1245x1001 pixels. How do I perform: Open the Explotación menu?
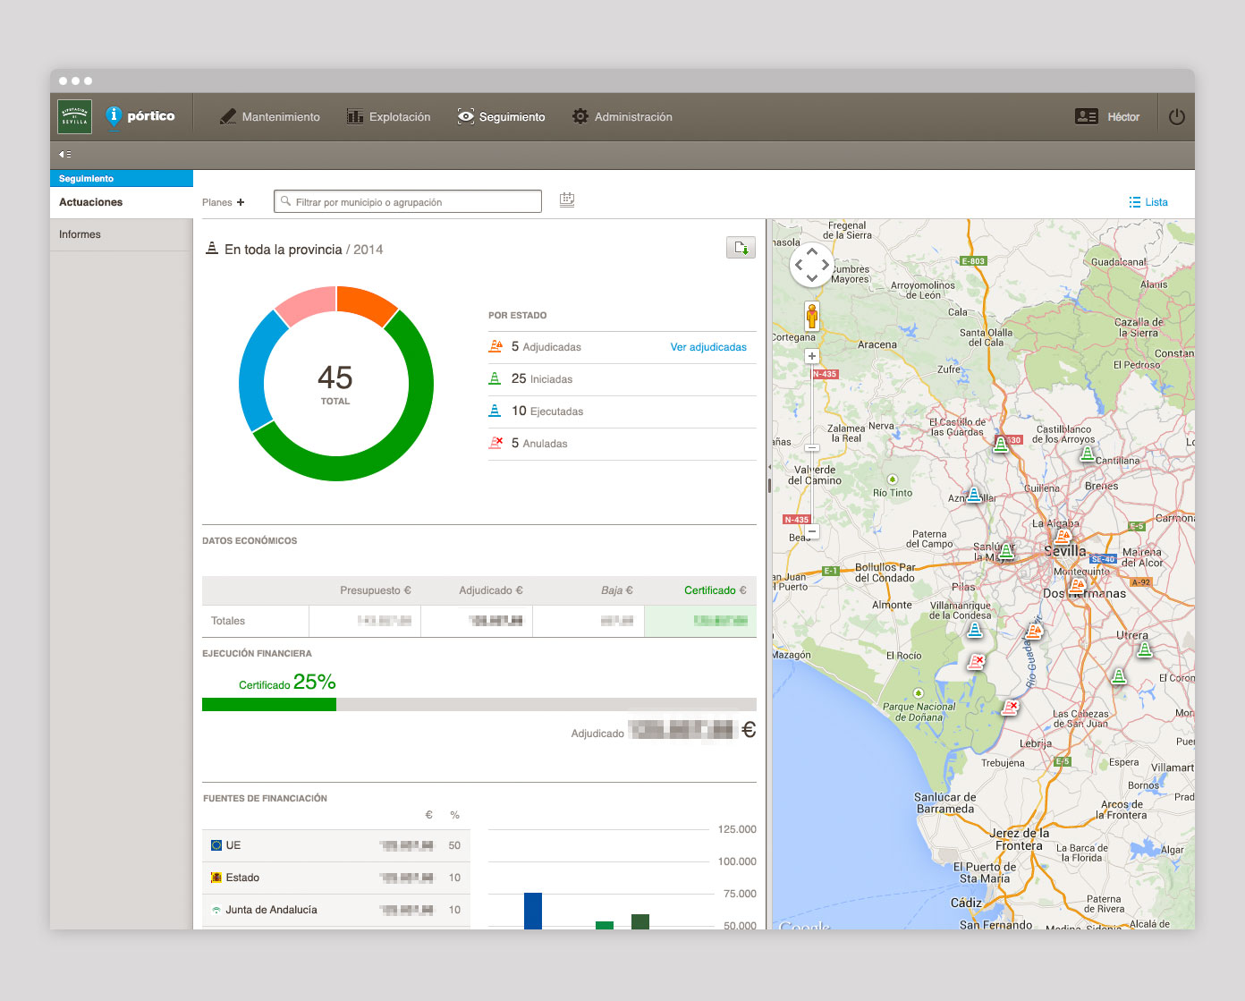(389, 116)
